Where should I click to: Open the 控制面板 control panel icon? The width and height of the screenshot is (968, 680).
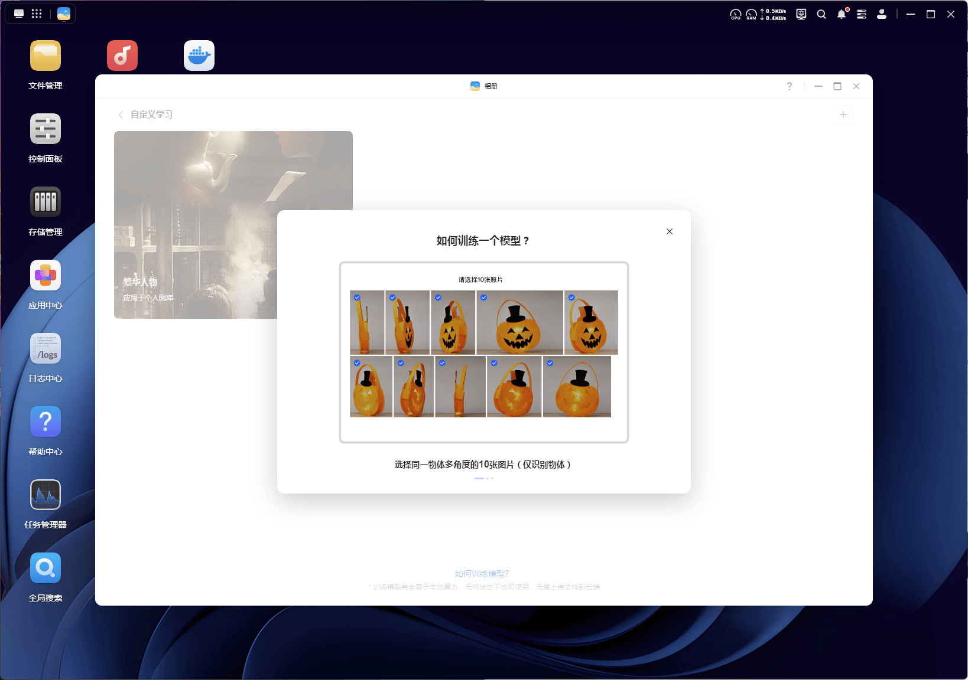pos(46,129)
